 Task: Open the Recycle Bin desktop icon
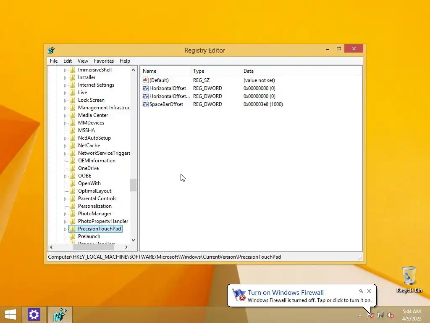[x=409, y=279]
